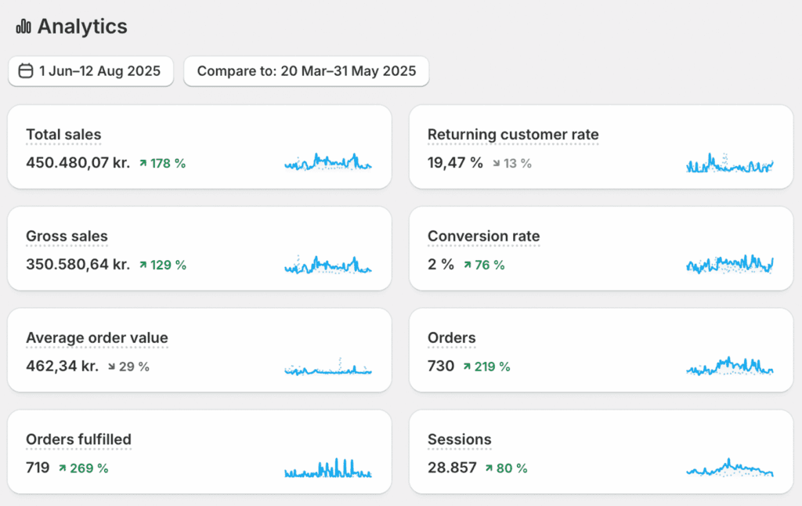Click the Analytics bar chart icon
The image size is (802, 506).
pos(23,27)
